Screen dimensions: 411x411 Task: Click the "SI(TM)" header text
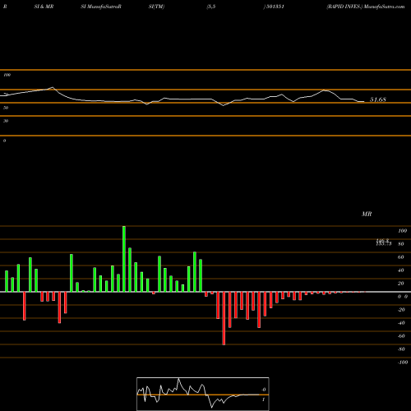point(156,7)
